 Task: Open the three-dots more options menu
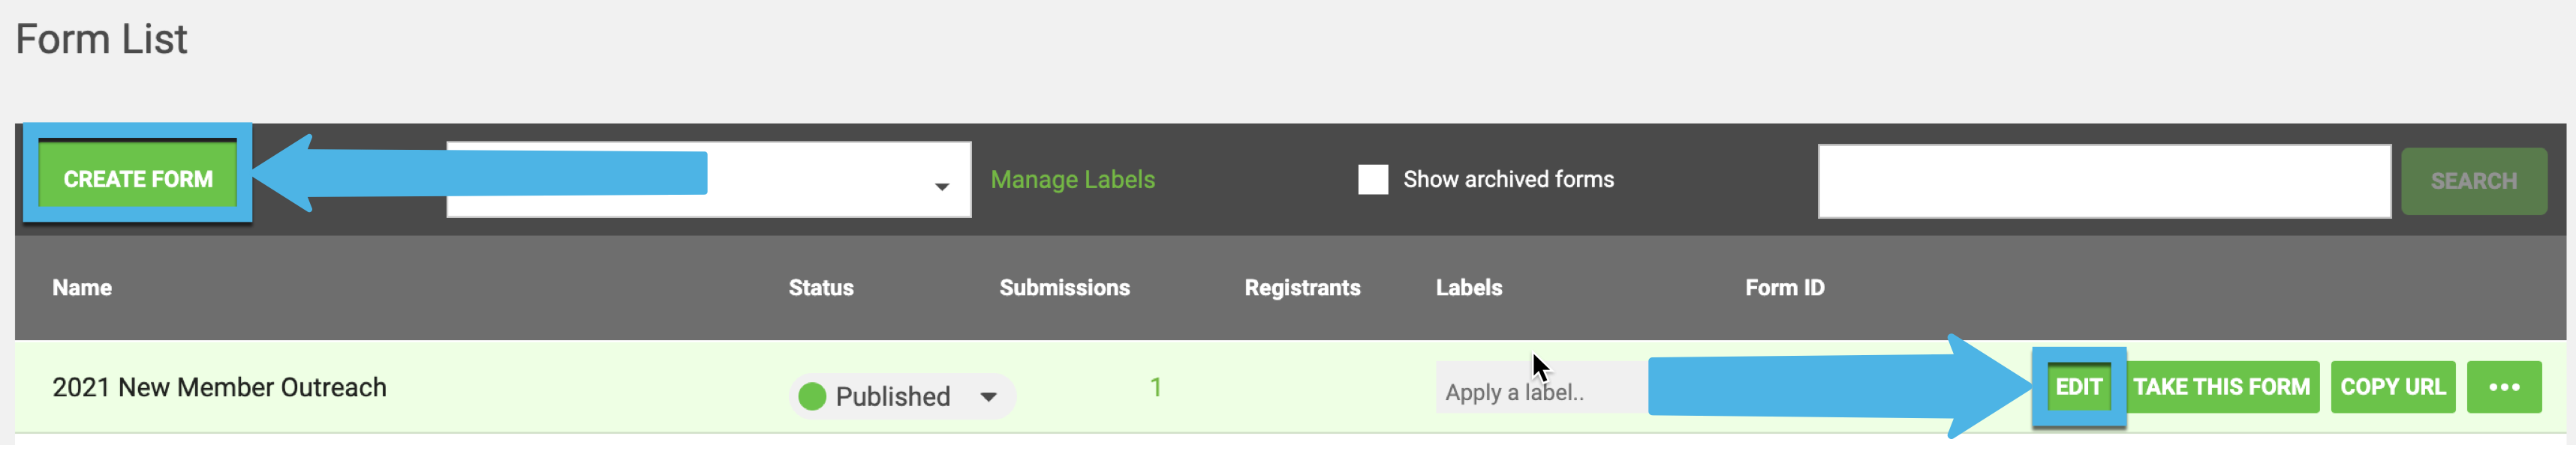click(x=2503, y=387)
